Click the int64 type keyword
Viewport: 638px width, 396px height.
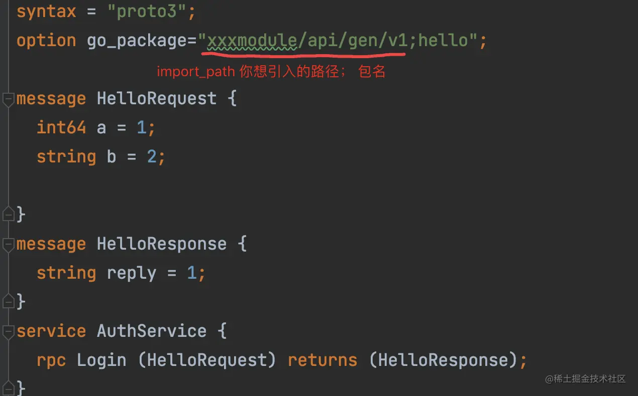click(61, 127)
